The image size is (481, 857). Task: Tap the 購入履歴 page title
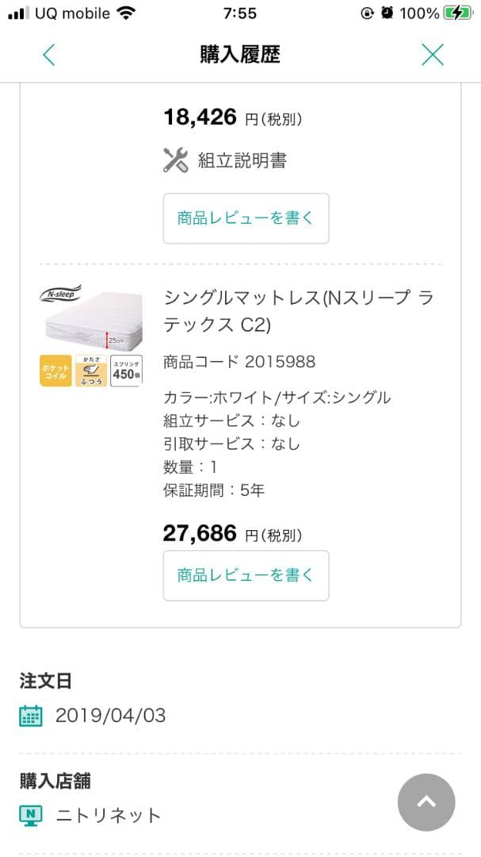click(240, 55)
